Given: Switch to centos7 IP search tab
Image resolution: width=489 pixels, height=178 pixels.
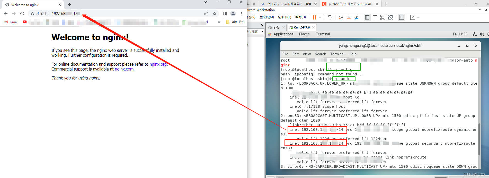Looking at the screenshot, I should click(289, 4).
